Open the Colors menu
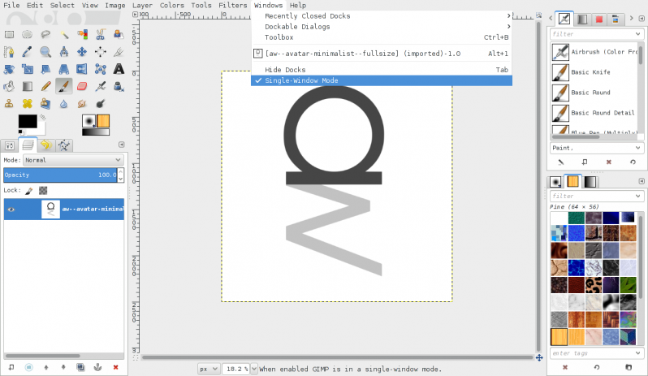648x376 pixels. tap(172, 6)
